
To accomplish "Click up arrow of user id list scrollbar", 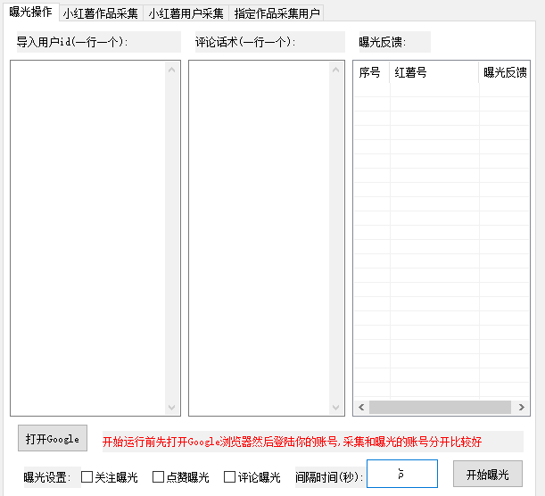I will click(x=173, y=69).
